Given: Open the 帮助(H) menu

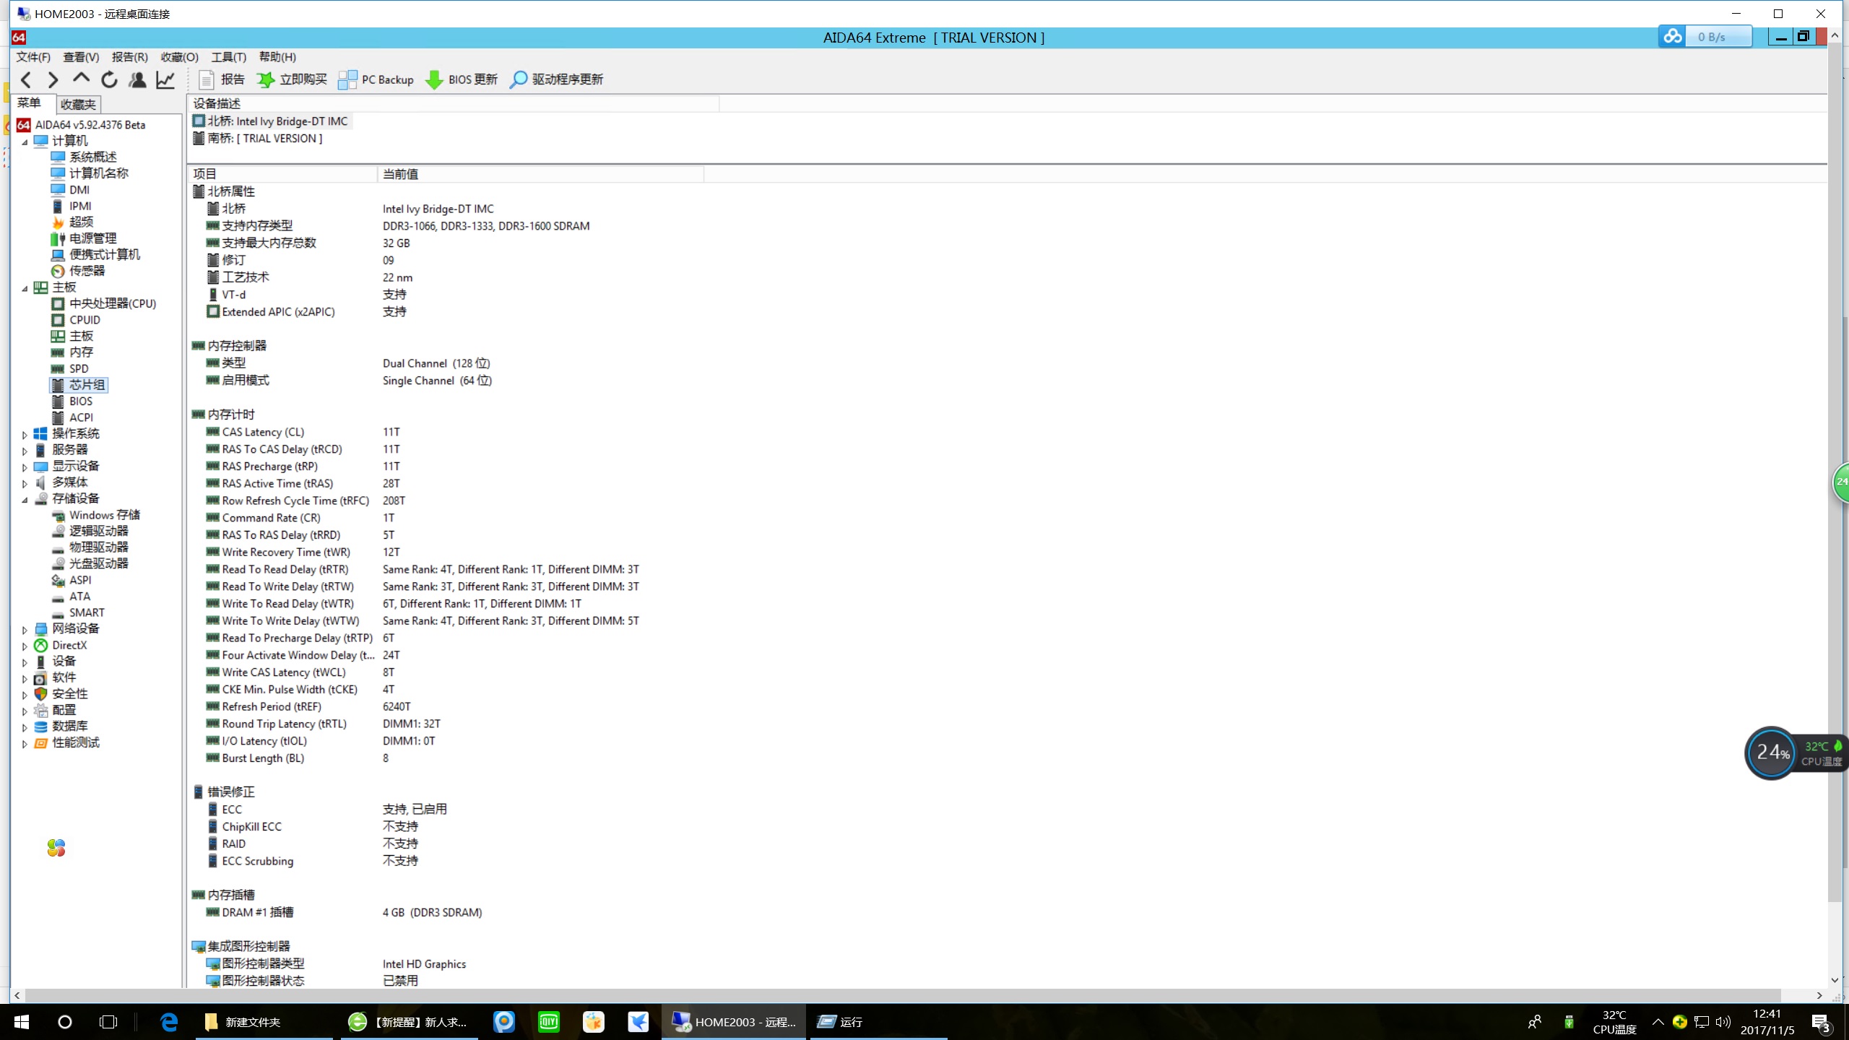Looking at the screenshot, I should (x=277, y=57).
